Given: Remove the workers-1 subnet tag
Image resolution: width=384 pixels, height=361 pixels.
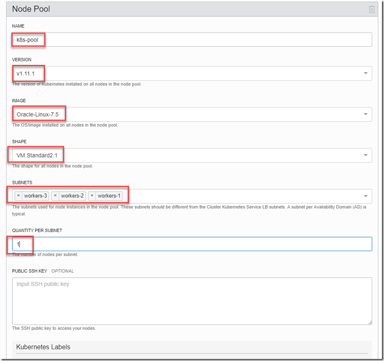Looking at the screenshot, I should pos(92,196).
